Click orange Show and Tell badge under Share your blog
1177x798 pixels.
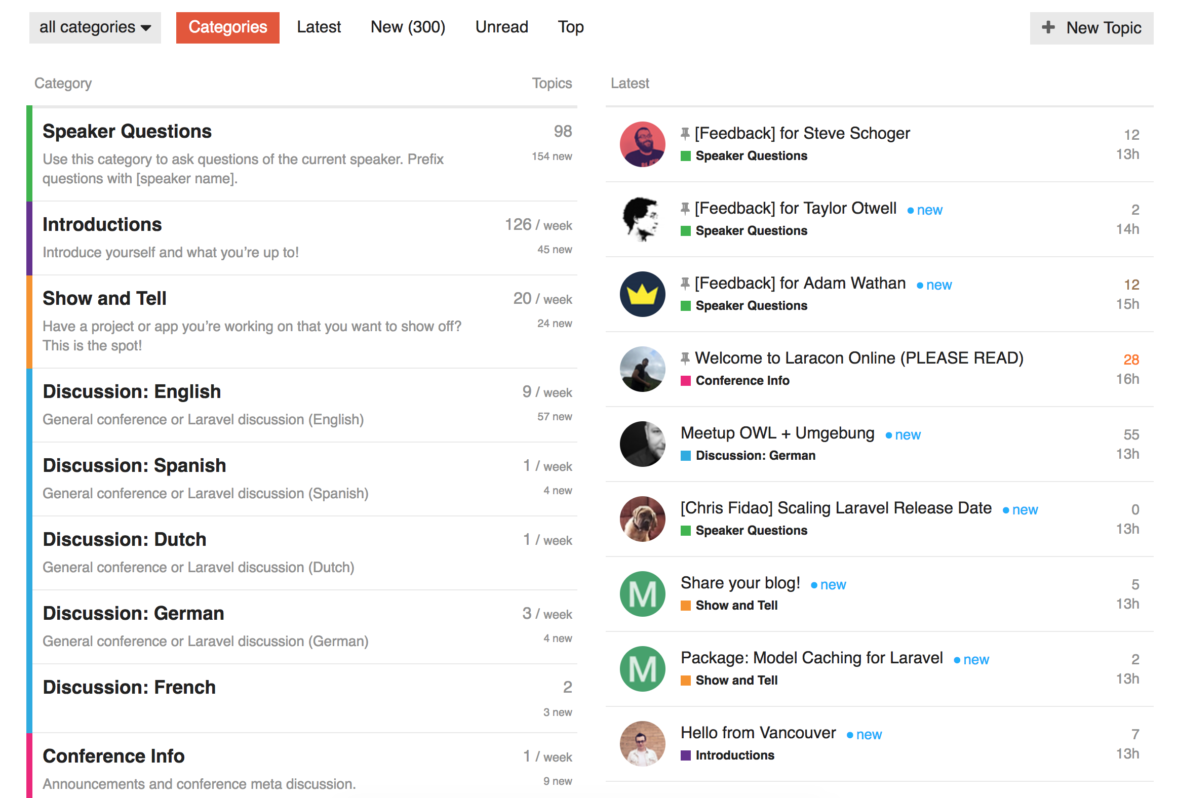pos(729,606)
